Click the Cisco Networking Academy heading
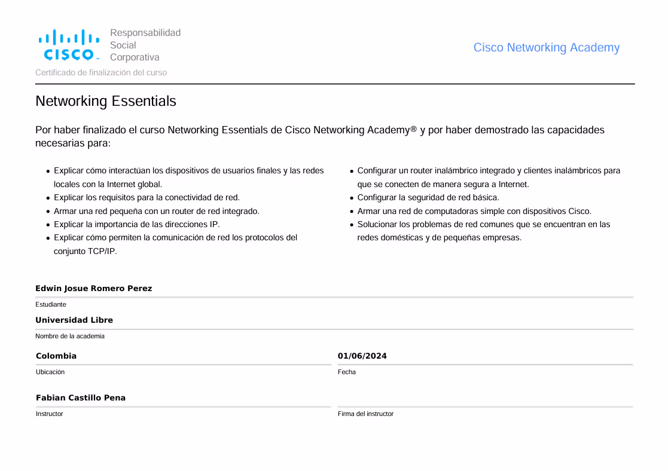Viewport: 668px width, 471px height. [546, 48]
